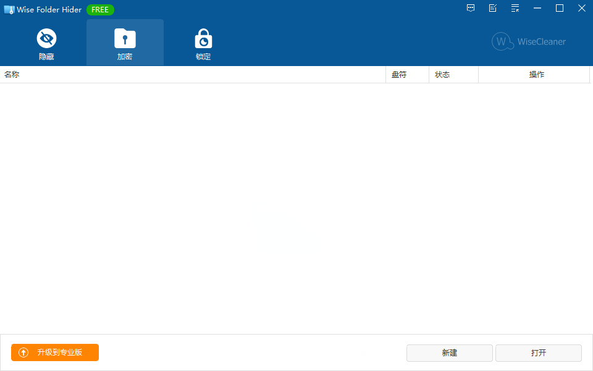Select the Lock (锁定) tool icon
Viewport: 593px width, 371px height.
coord(203,38)
